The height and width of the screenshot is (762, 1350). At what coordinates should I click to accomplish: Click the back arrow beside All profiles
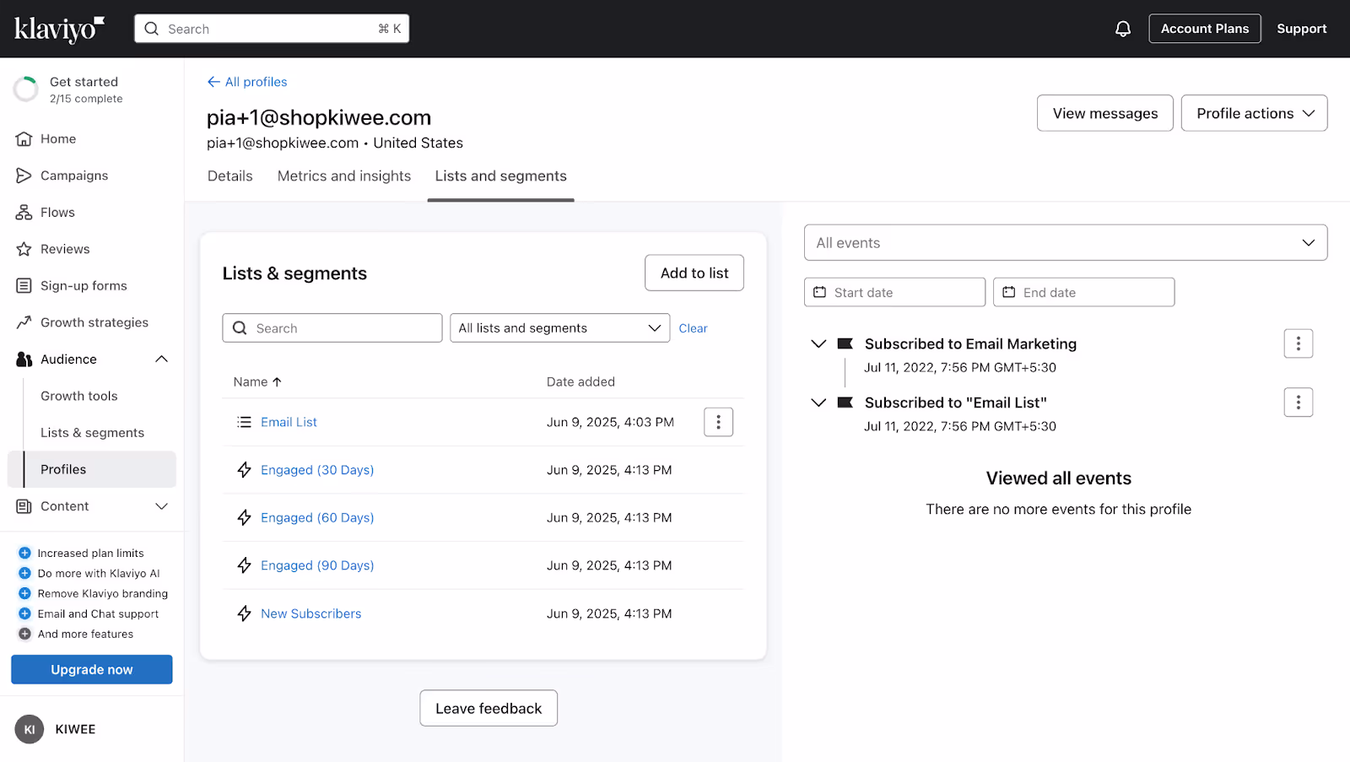tap(213, 82)
